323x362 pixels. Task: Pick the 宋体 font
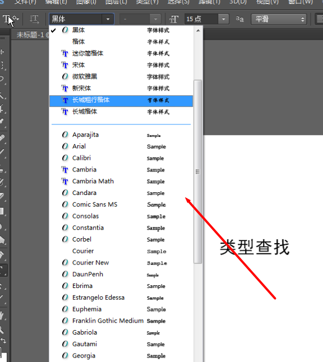121,65
